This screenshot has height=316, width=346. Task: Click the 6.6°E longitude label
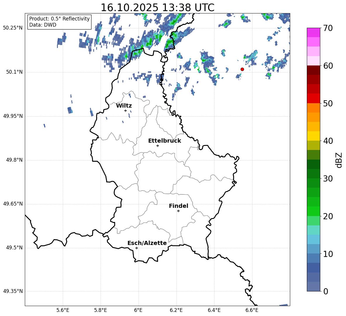click(252, 310)
